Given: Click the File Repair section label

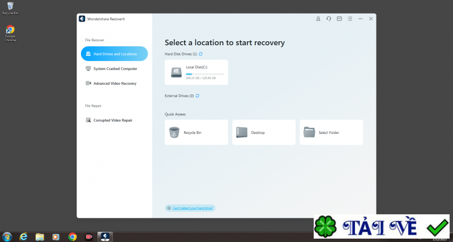Looking at the screenshot, I should (x=93, y=106).
